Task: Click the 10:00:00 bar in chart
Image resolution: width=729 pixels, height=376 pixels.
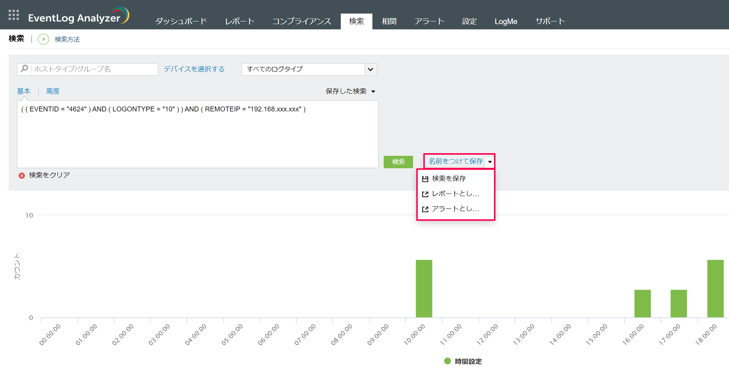Action: click(424, 288)
